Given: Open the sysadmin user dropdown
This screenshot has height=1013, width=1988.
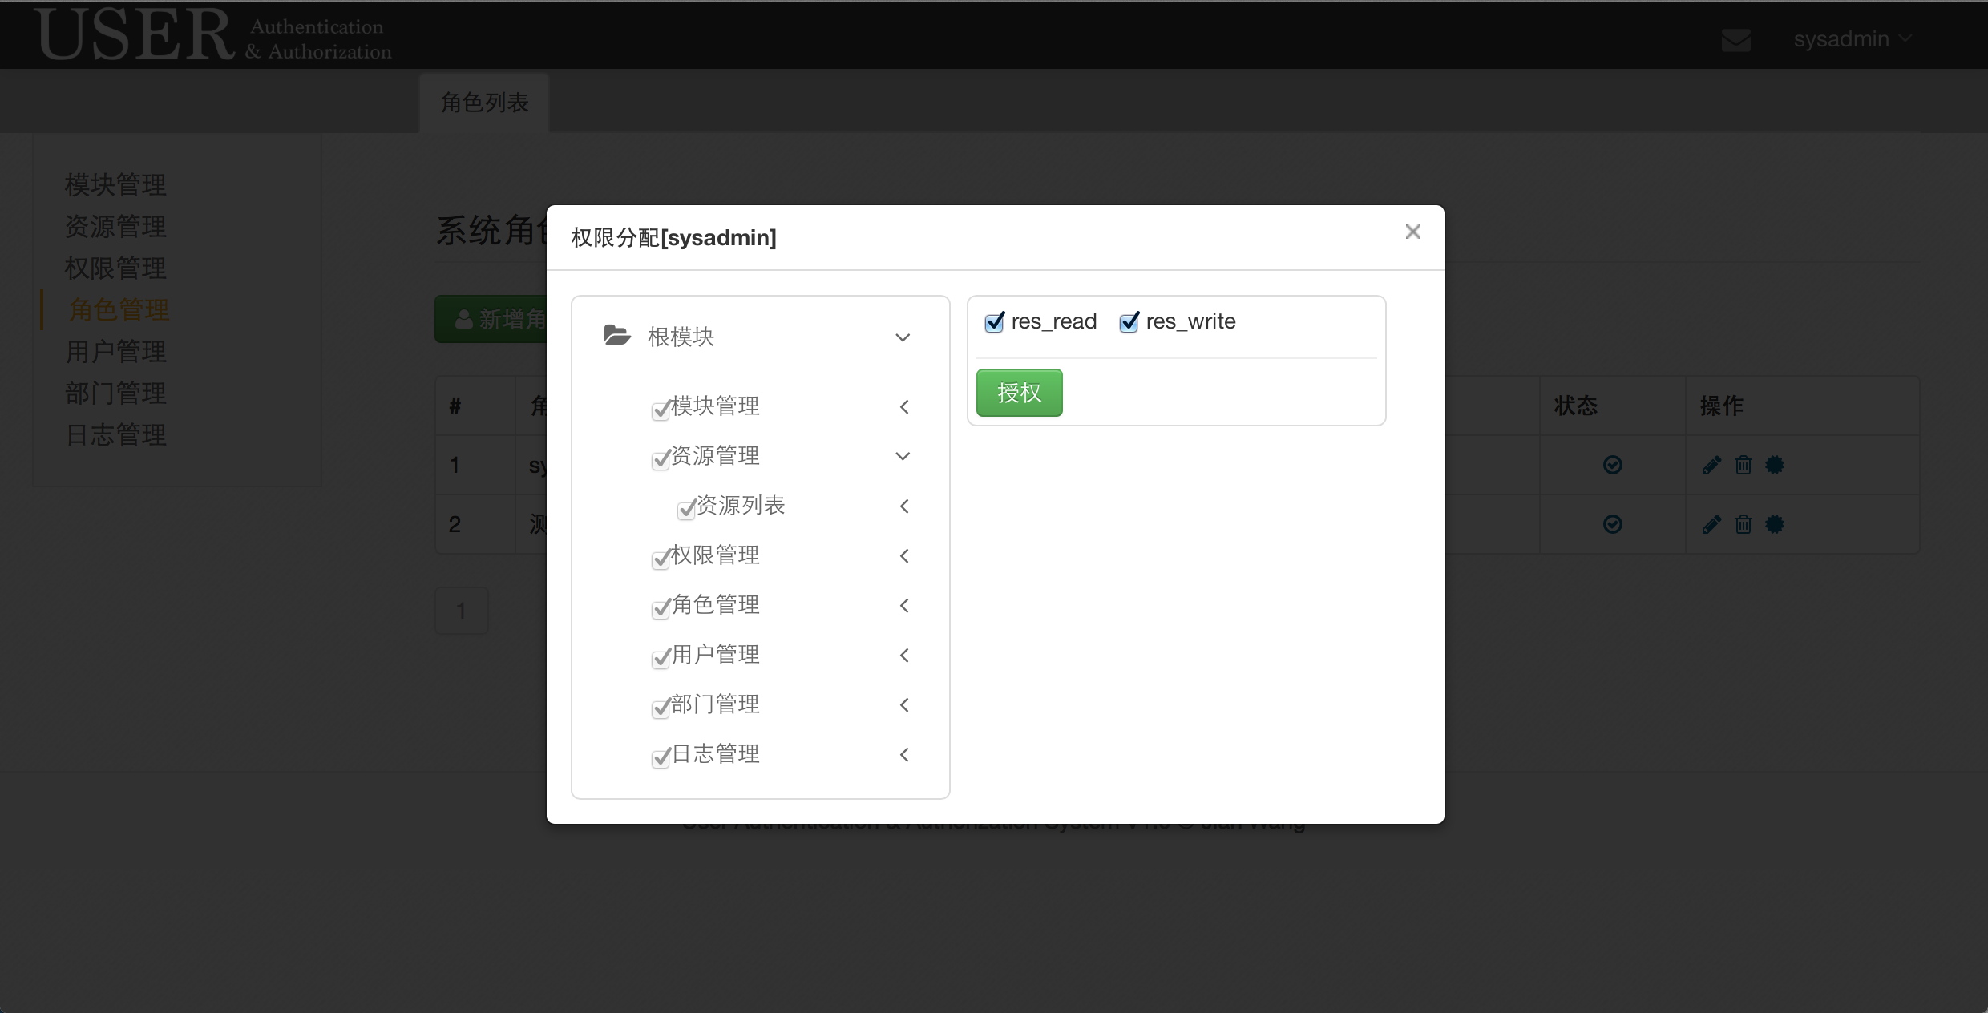Looking at the screenshot, I should pyautogui.click(x=1853, y=39).
